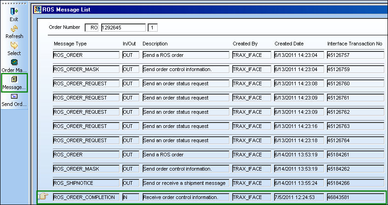388x205 pixels.
Task: Open the Order Ma... toolbar icon
Action: (14, 62)
